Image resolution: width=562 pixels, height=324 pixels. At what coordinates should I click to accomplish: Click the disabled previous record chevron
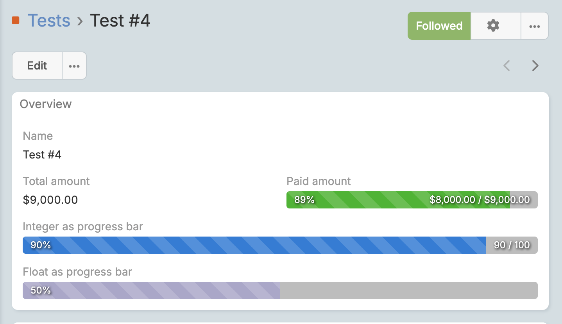pyautogui.click(x=507, y=66)
